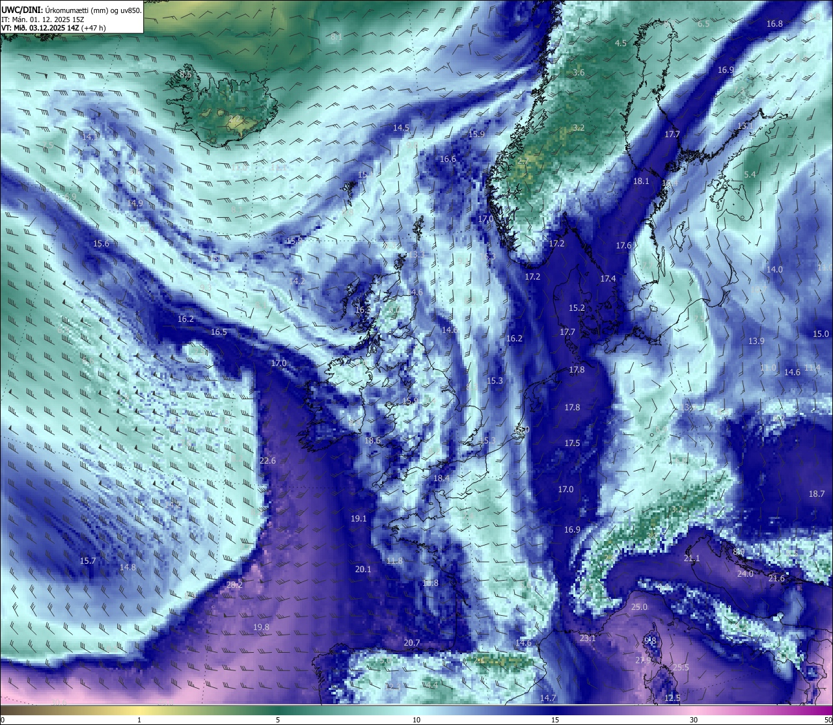Viewport: 833px width, 725px height.
Task: Click the map value 18.1
Action: [x=642, y=181]
